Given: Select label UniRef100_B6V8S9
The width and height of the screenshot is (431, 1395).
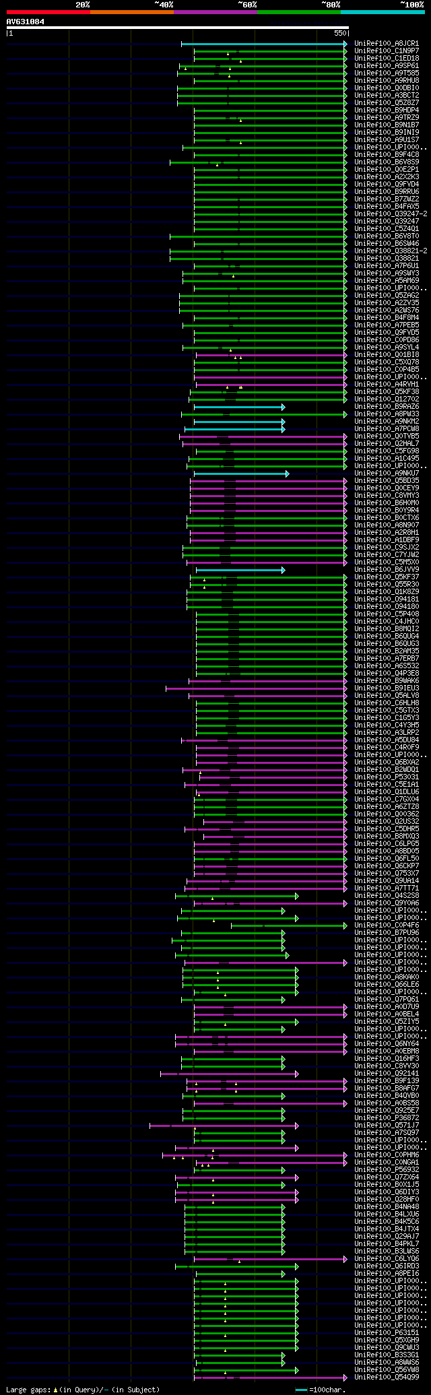Looking at the screenshot, I should click(x=387, y=162).
